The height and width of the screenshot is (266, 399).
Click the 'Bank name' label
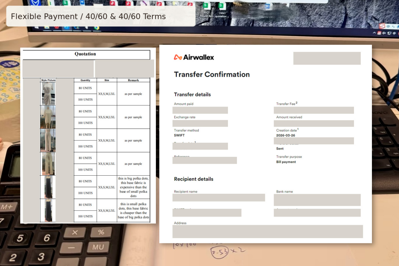coord(284,191)
